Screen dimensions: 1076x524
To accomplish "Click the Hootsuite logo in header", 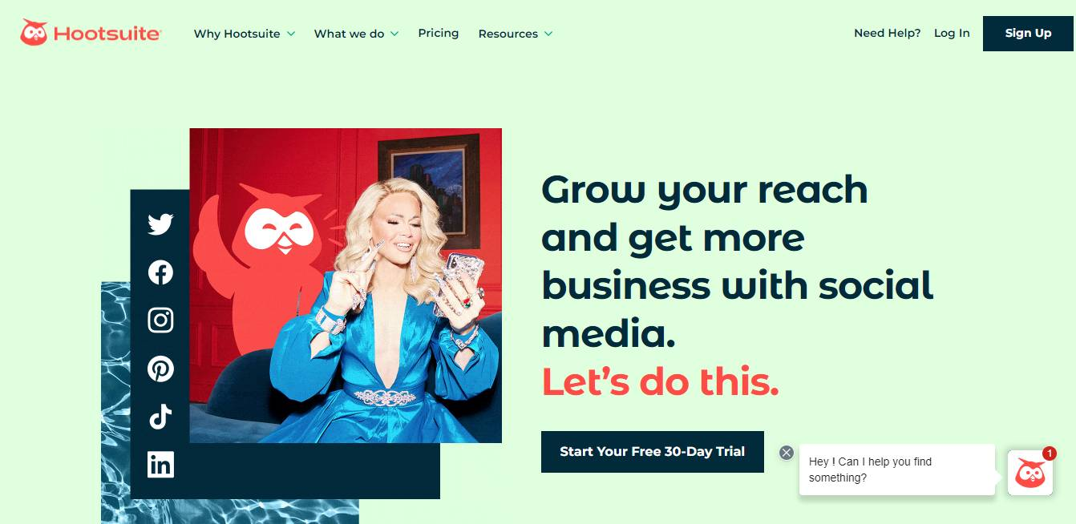I will click(91, 33).
